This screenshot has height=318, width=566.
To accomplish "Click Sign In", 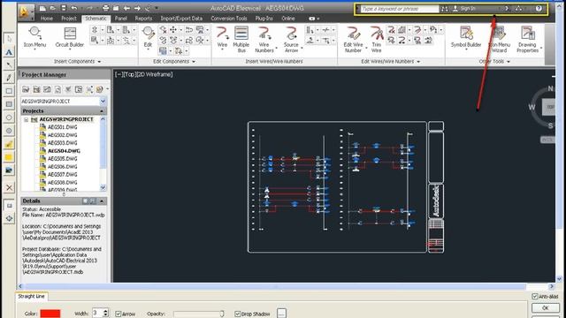I will pyautogui.click(x=468, y=8).
